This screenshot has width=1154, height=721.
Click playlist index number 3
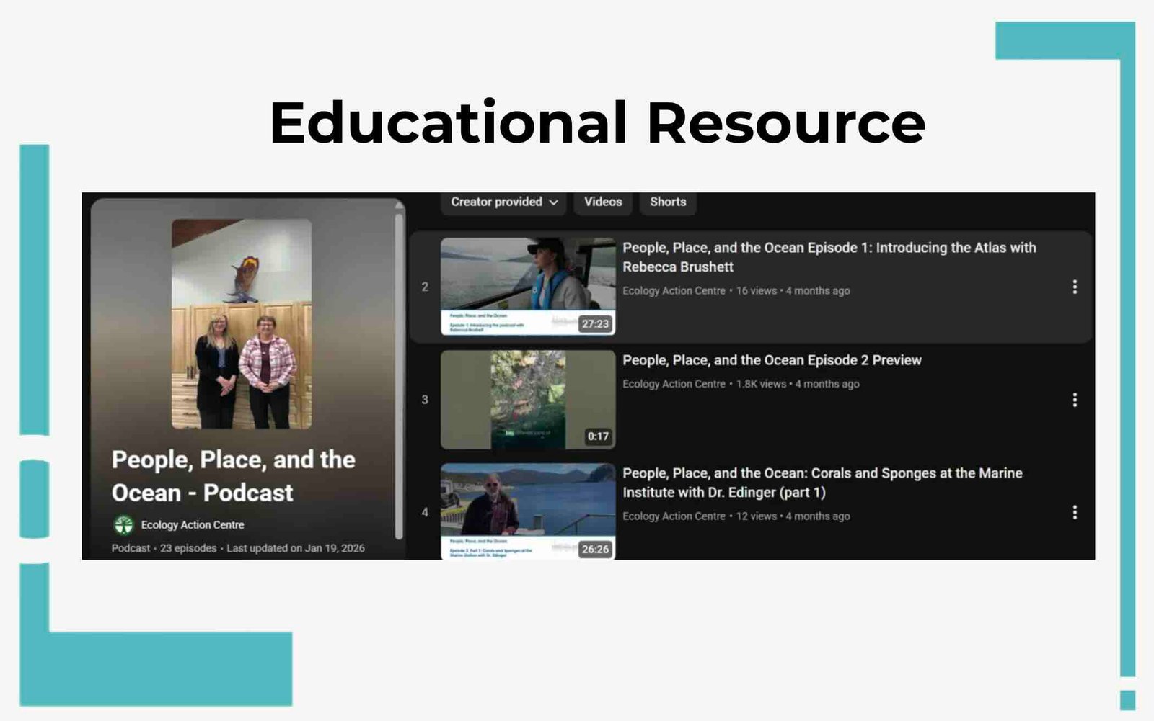[x=425, y=400]
